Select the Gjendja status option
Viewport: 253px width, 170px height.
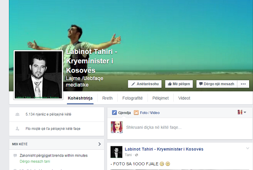coord(121,113)
